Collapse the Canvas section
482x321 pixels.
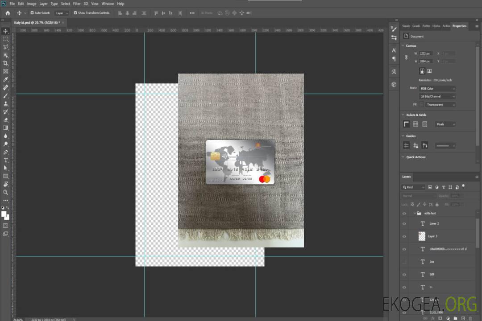tap(403, 45)
